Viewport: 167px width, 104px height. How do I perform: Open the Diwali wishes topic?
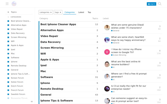[127, 26]
